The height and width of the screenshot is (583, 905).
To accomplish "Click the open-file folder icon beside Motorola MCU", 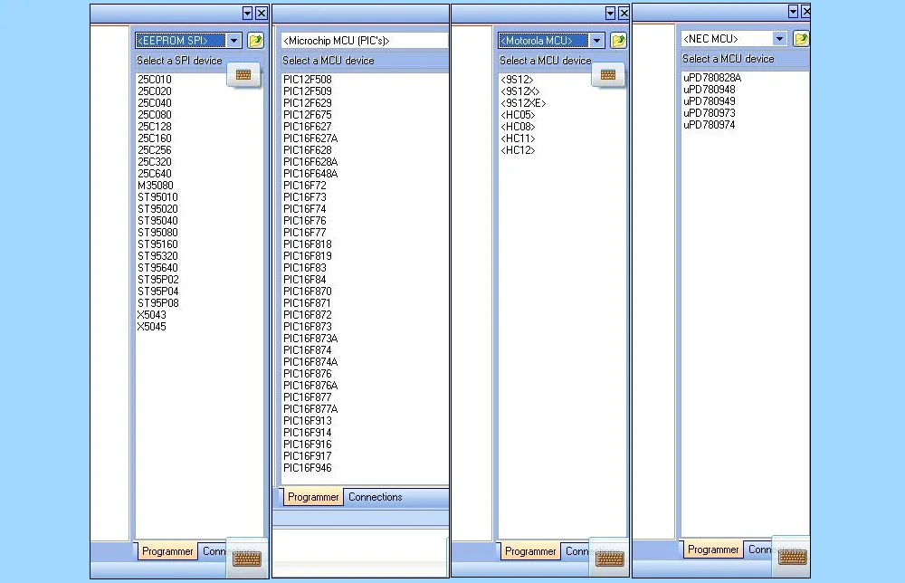I will [x=618, y=41].
